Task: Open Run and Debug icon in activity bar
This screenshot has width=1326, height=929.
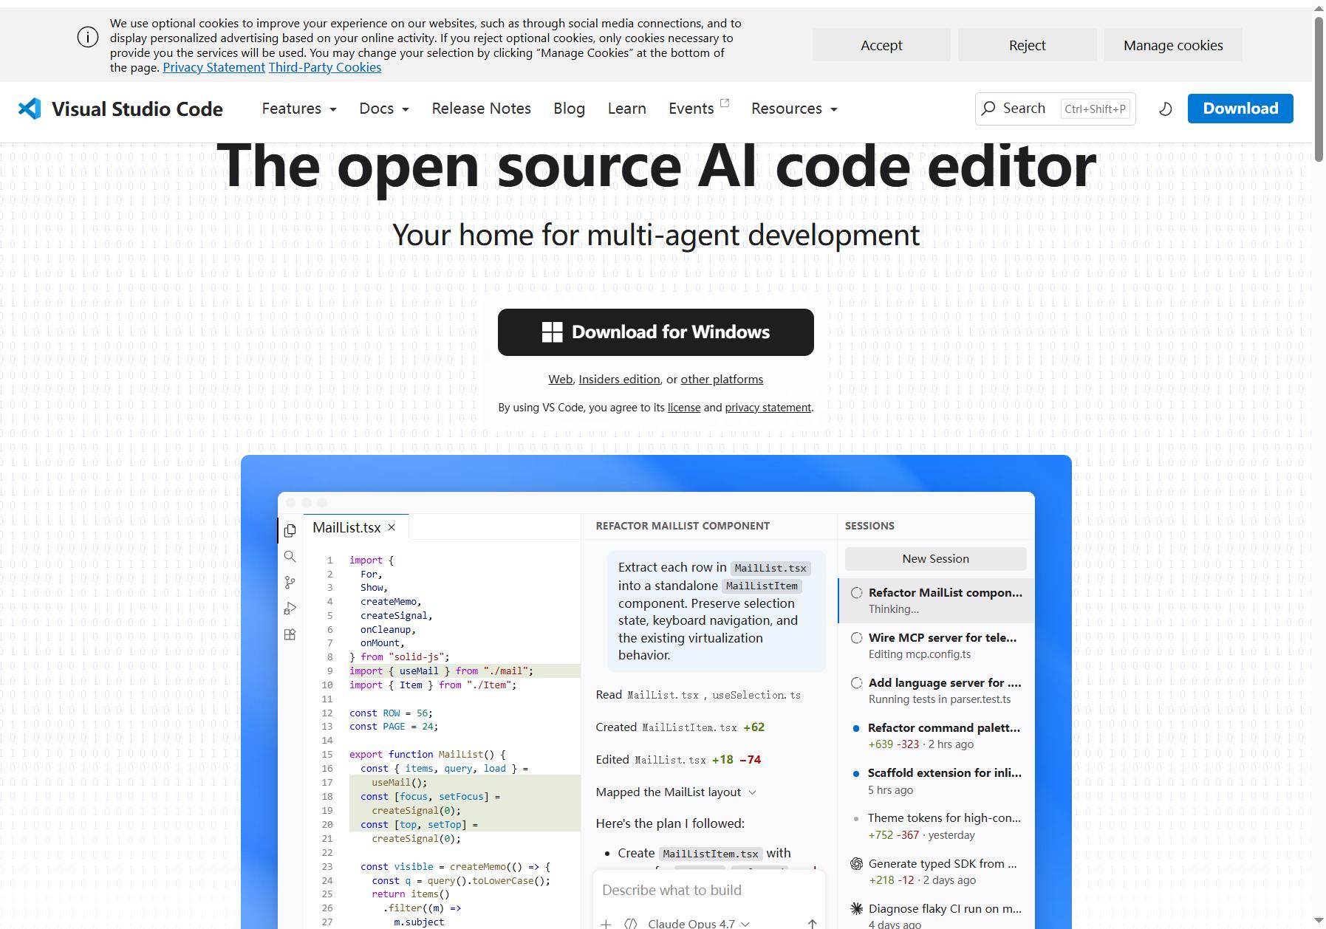Action: (290, 609)
